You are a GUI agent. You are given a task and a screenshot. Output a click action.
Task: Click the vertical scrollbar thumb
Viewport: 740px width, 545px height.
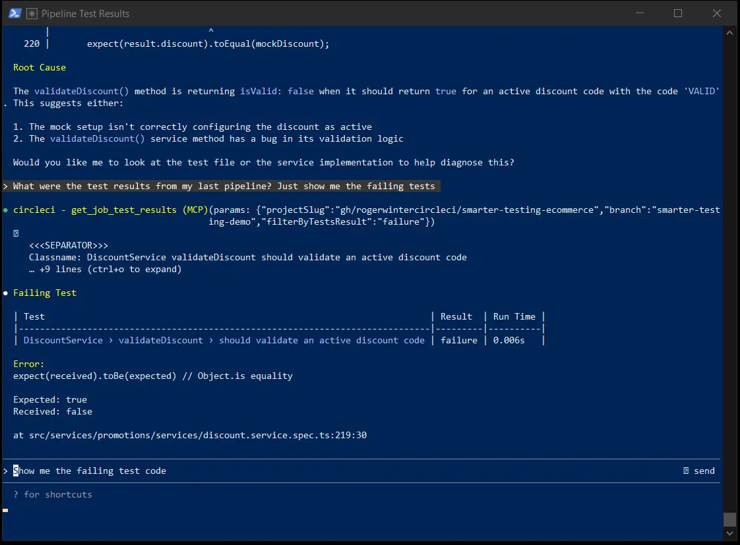pyautogui.click(x=729, y=519)
